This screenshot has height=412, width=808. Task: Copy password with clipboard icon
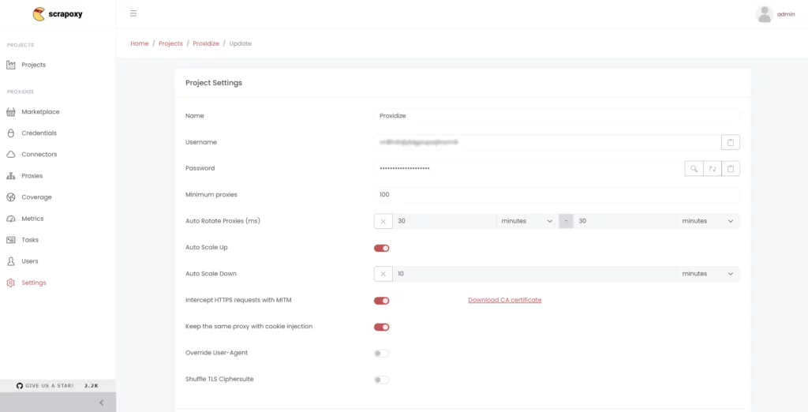(730, 169)
